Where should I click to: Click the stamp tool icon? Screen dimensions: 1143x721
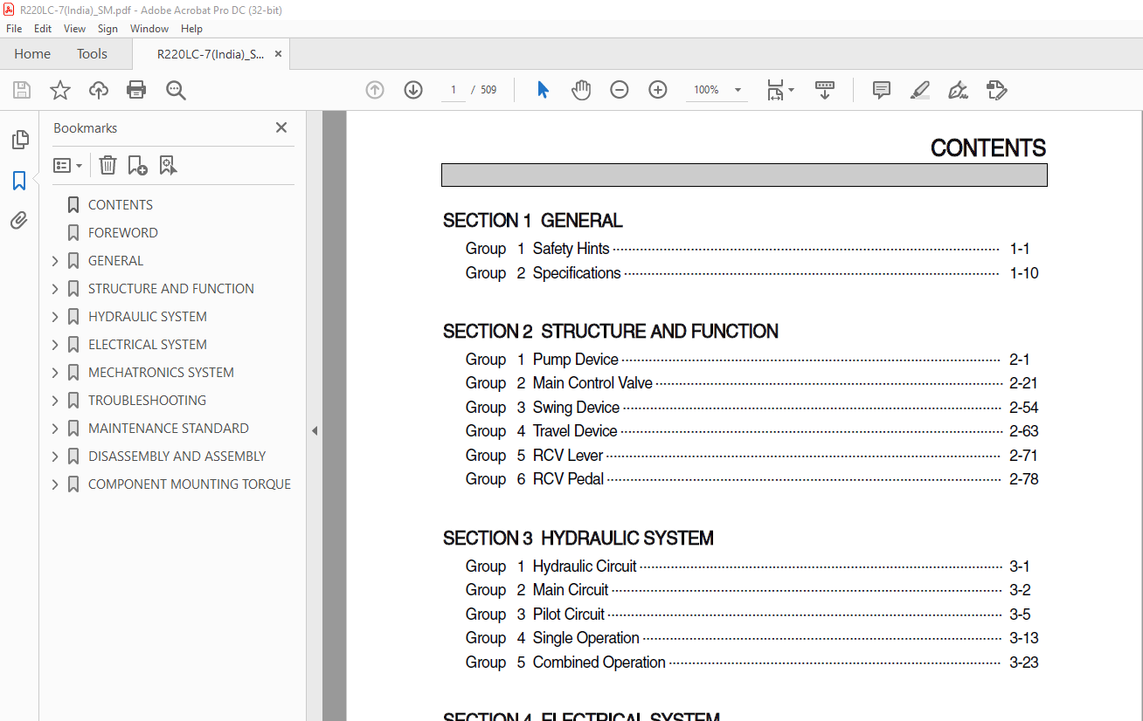point(996,90)
